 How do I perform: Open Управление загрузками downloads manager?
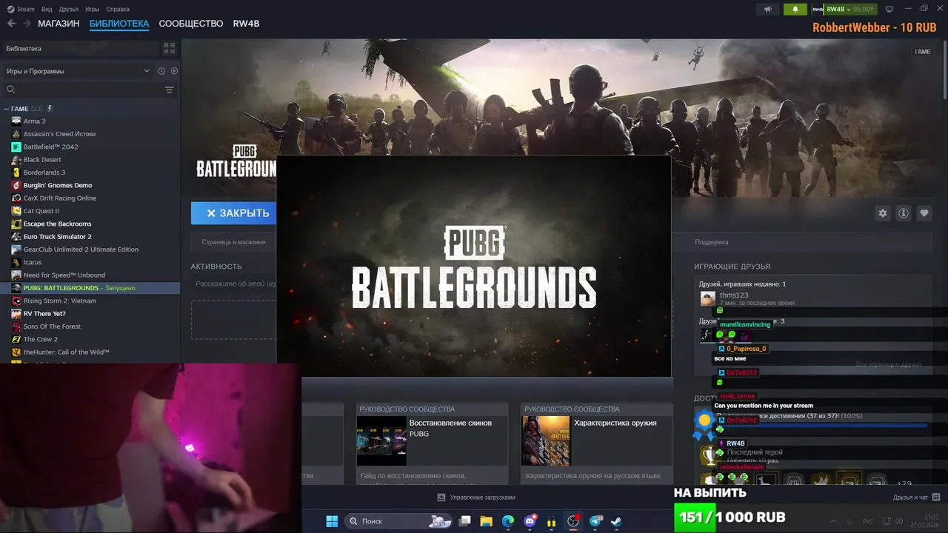point(475,497)
